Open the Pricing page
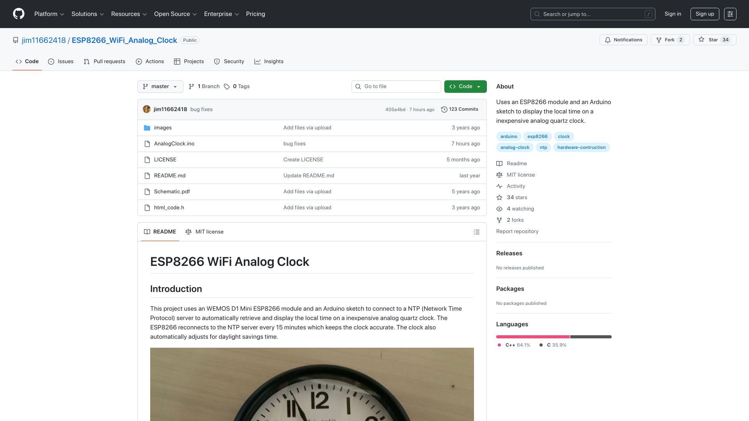 tap(256, 14)
